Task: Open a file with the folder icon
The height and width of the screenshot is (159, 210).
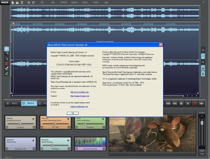Action: pos(17,2)
